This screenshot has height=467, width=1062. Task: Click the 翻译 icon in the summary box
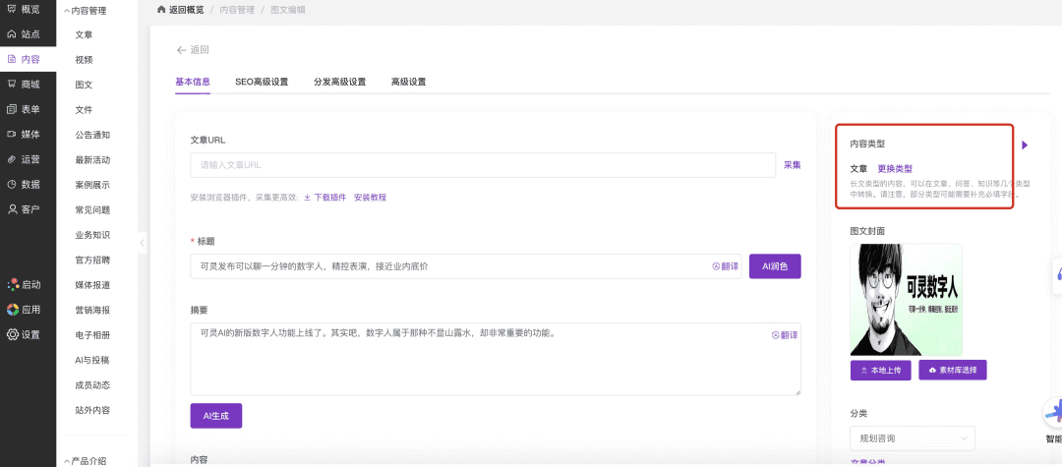[776, 335]
